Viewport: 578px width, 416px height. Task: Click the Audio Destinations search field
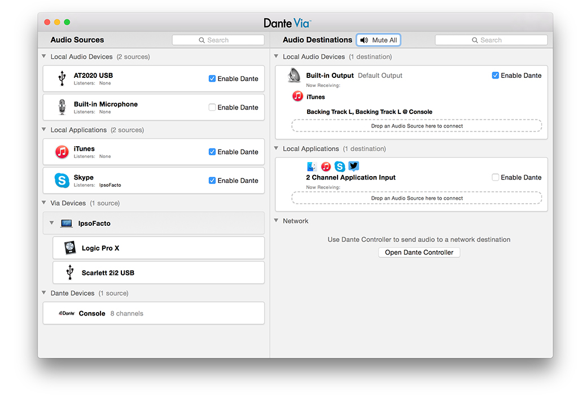click(491, 40)
